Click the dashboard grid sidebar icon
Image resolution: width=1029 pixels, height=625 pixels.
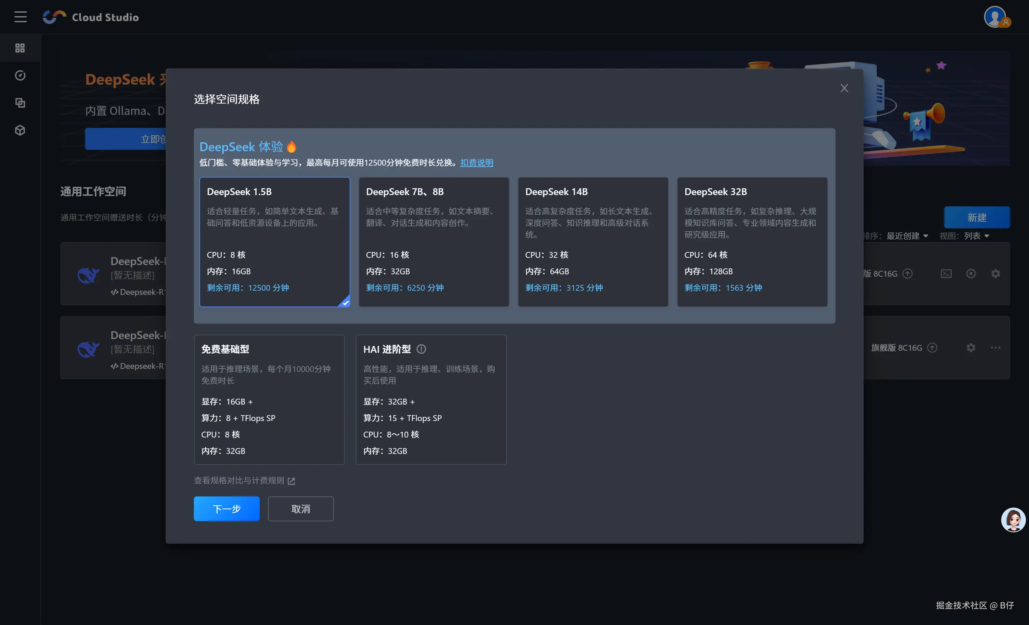[20, 48]
